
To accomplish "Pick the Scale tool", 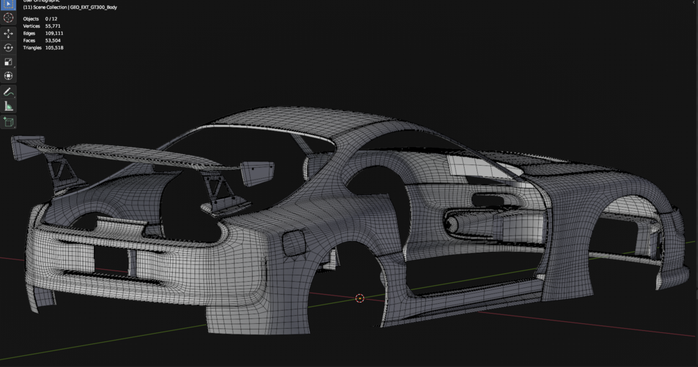I will [8, 62].
